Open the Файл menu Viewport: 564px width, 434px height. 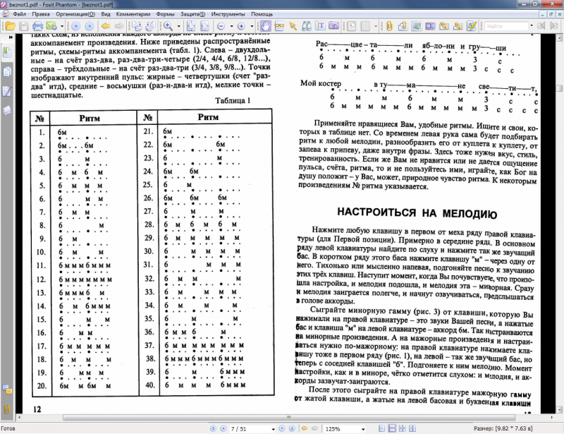(x=20, y=14)
